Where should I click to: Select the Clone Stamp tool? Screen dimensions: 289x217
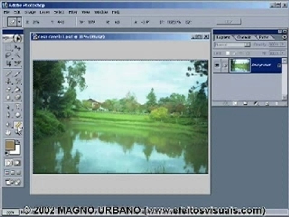pyautogui.click(x=8, y=81)
